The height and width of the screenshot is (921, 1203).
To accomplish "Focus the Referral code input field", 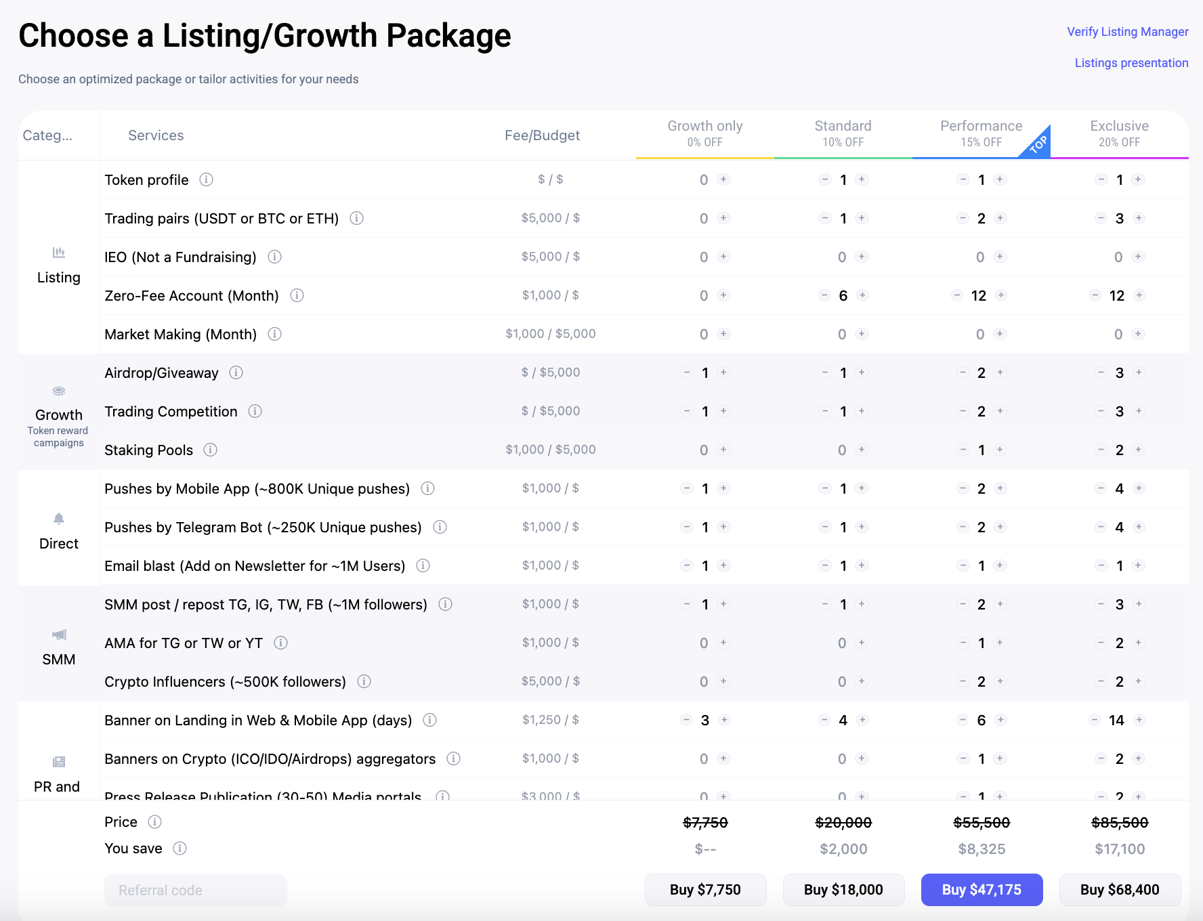I will point(196,891).
